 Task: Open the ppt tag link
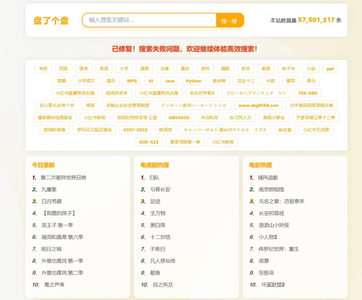(330, 68)
